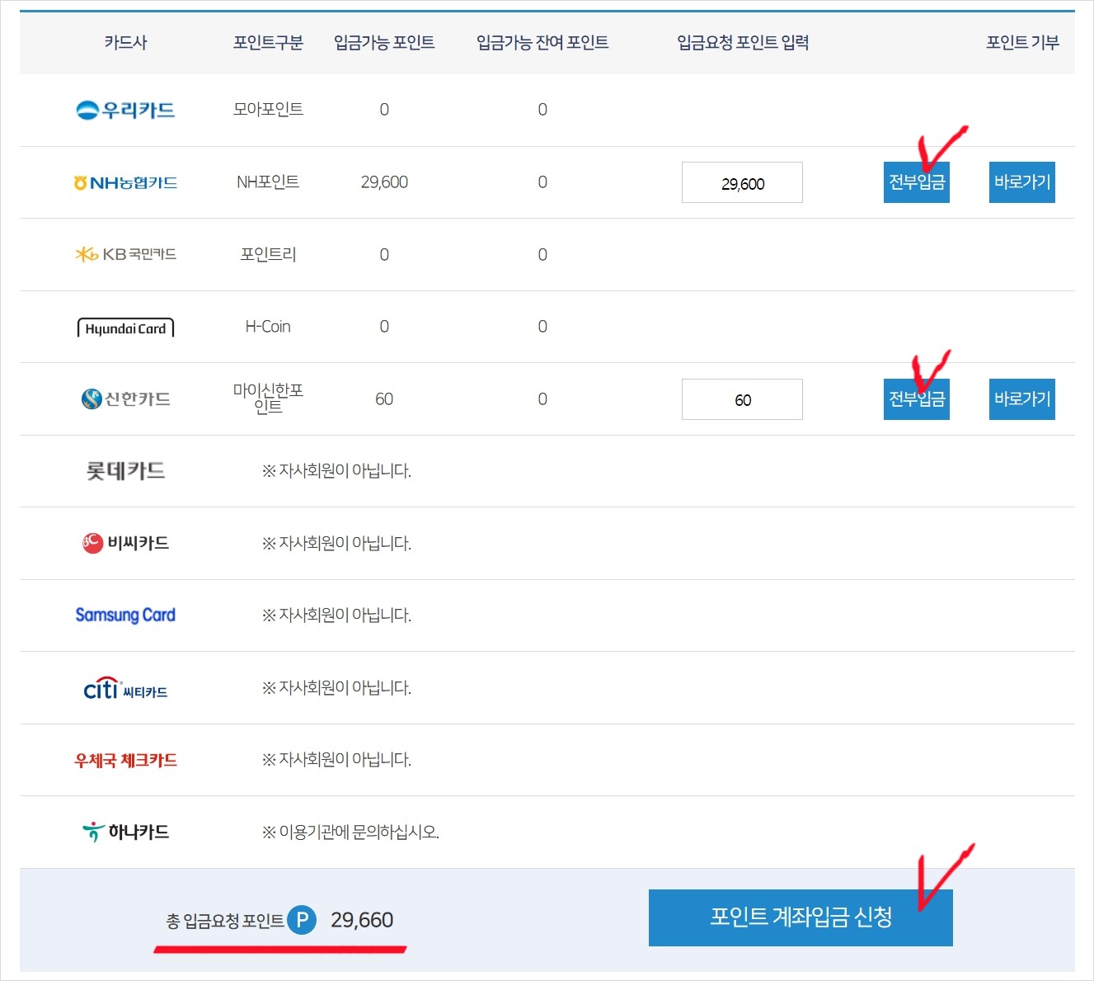Click the total value 29,660
Viewport: 1094px width, 981px height.
coord(362,920)
